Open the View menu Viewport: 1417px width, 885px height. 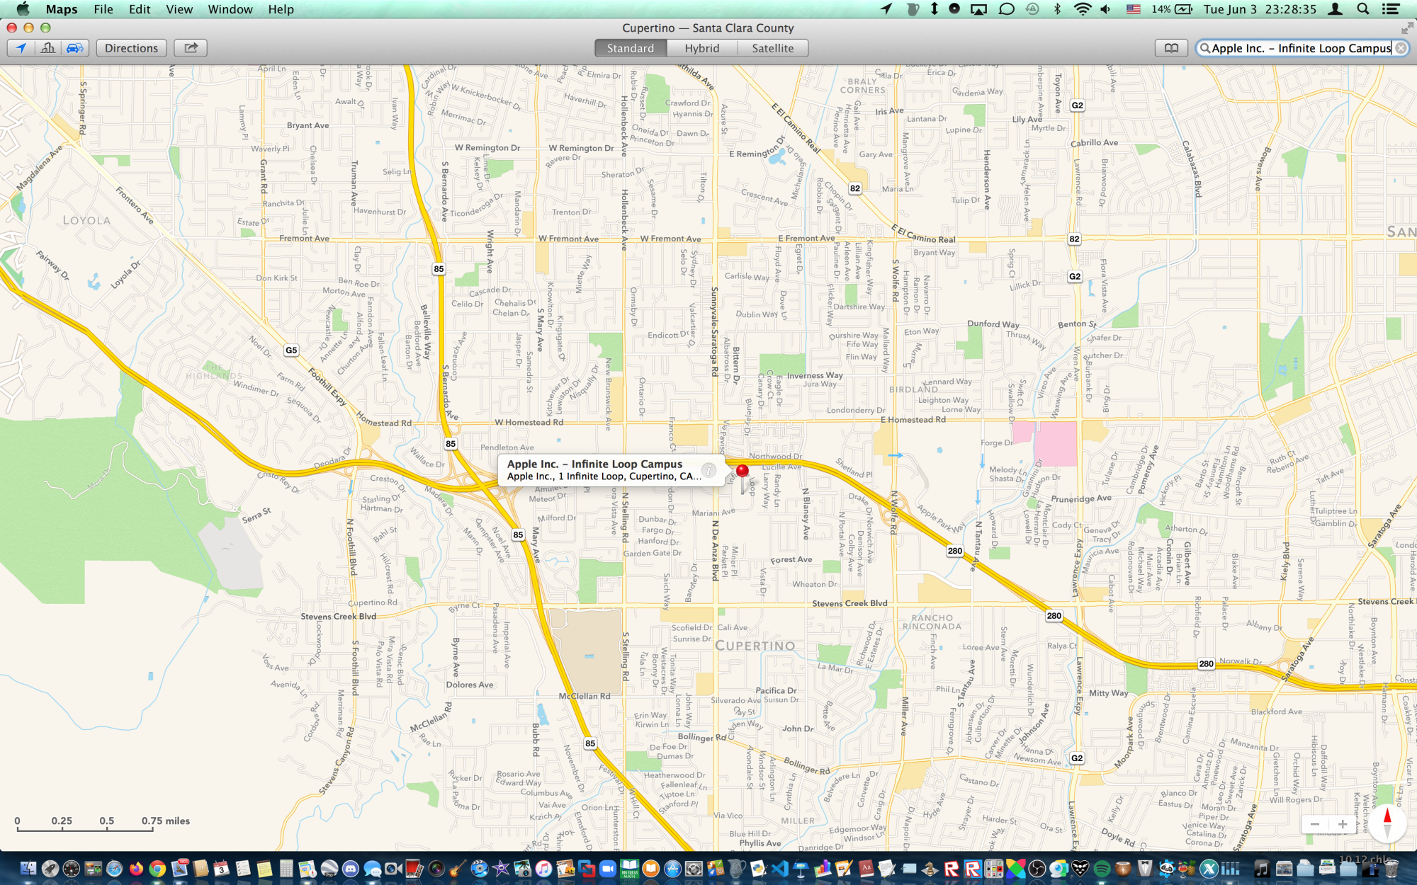[179, 9]
